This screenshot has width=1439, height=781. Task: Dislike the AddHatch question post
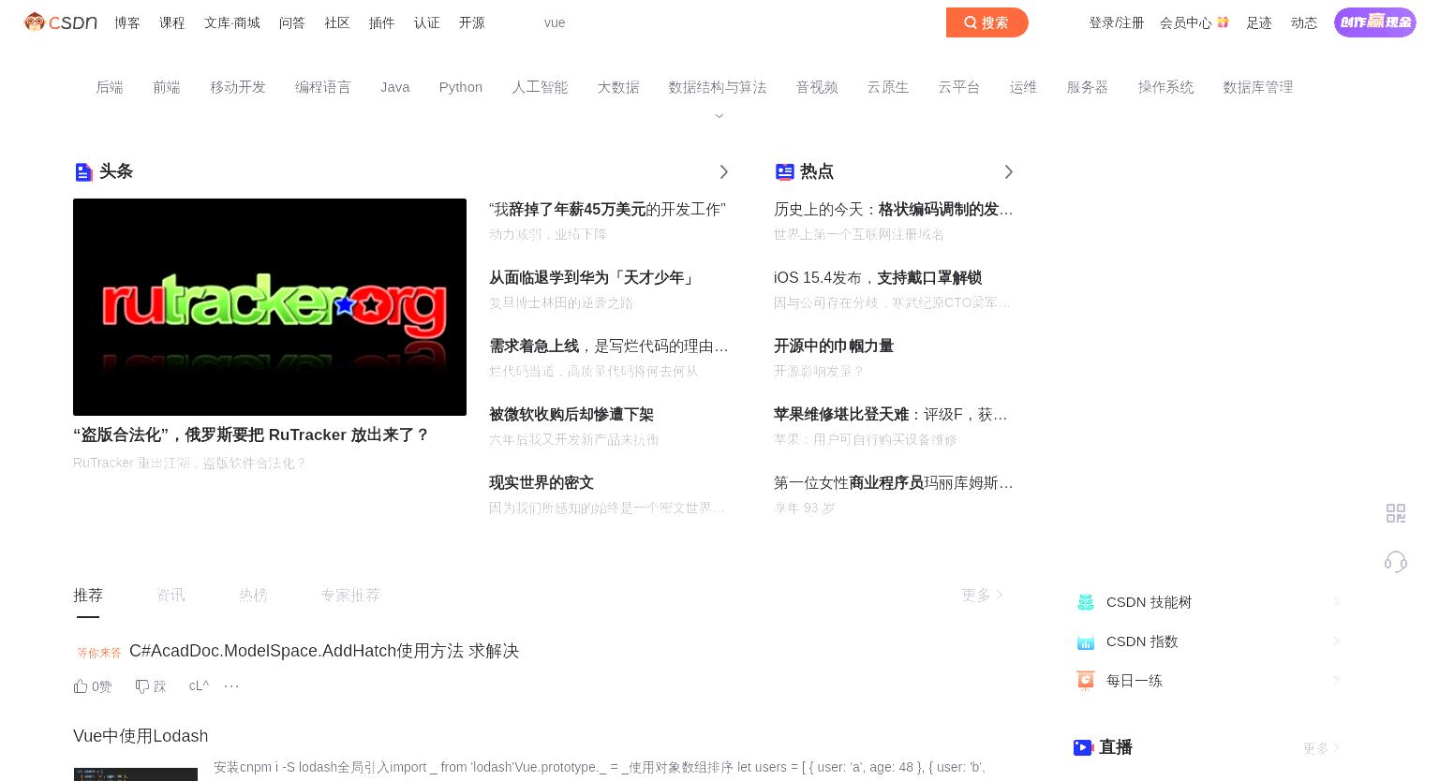151,686
